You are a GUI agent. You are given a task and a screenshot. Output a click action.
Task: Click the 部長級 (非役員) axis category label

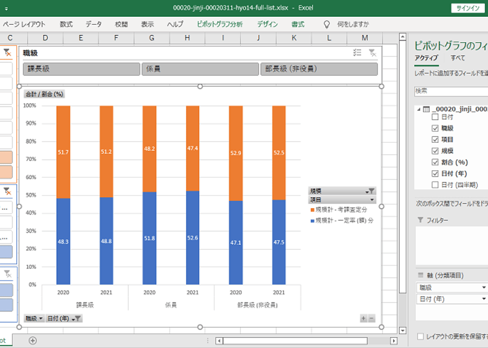click(257, 305)
